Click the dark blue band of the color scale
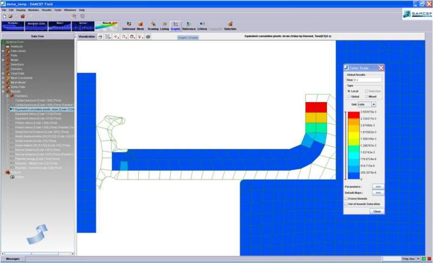Viewport: 433px width, 263px height. [354, 176]
